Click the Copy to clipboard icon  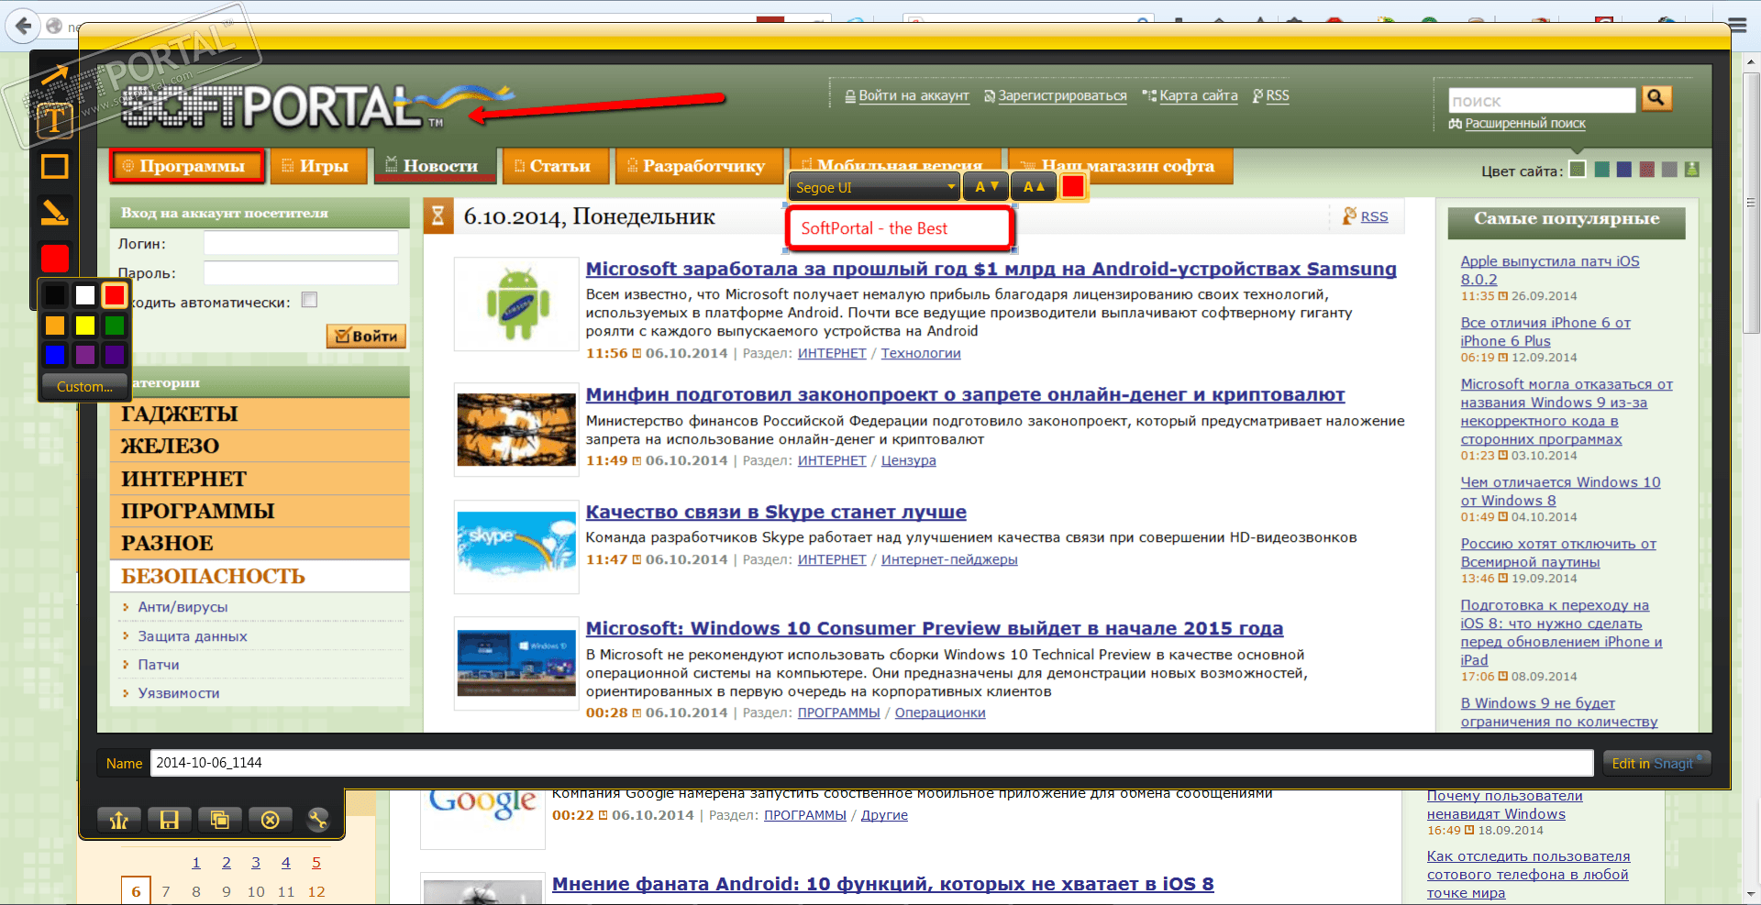tap(220, 820)
